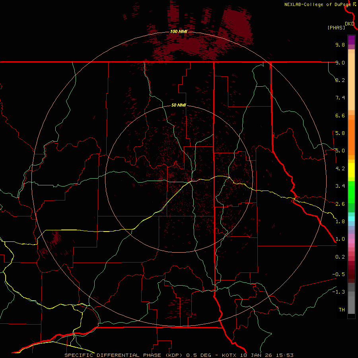Image resolution: width=358 pixels, height=358 pixels.
Task: Click the 6.6 legend scale label
Action: pyautogui.click(x=340, y=115)
